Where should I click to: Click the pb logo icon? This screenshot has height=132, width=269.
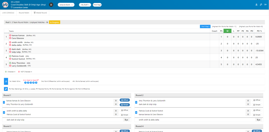[x=5, y=5]
